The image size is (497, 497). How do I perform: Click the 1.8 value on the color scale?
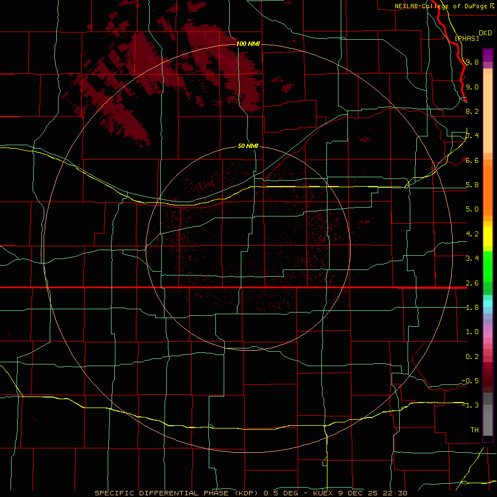[x=472, y=308]
